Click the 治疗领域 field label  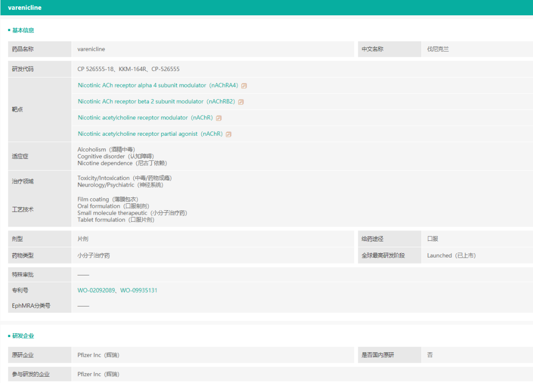click(x=23, y=181)
